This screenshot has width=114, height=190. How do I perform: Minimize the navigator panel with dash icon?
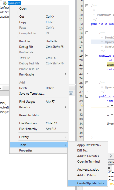click(72, 88)
